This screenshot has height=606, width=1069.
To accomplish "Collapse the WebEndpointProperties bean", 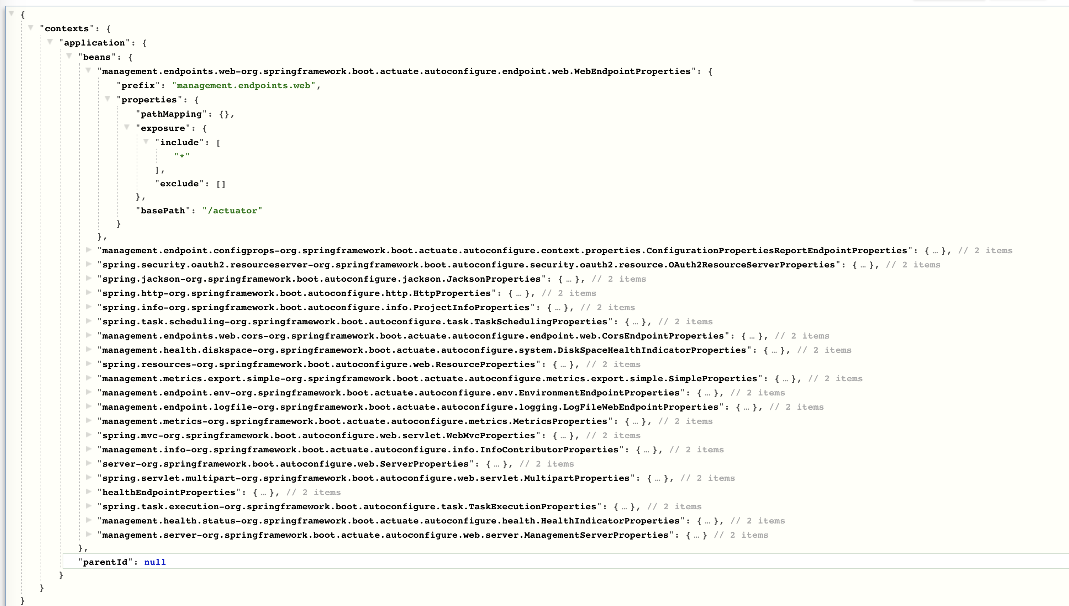I will (88, 70).
